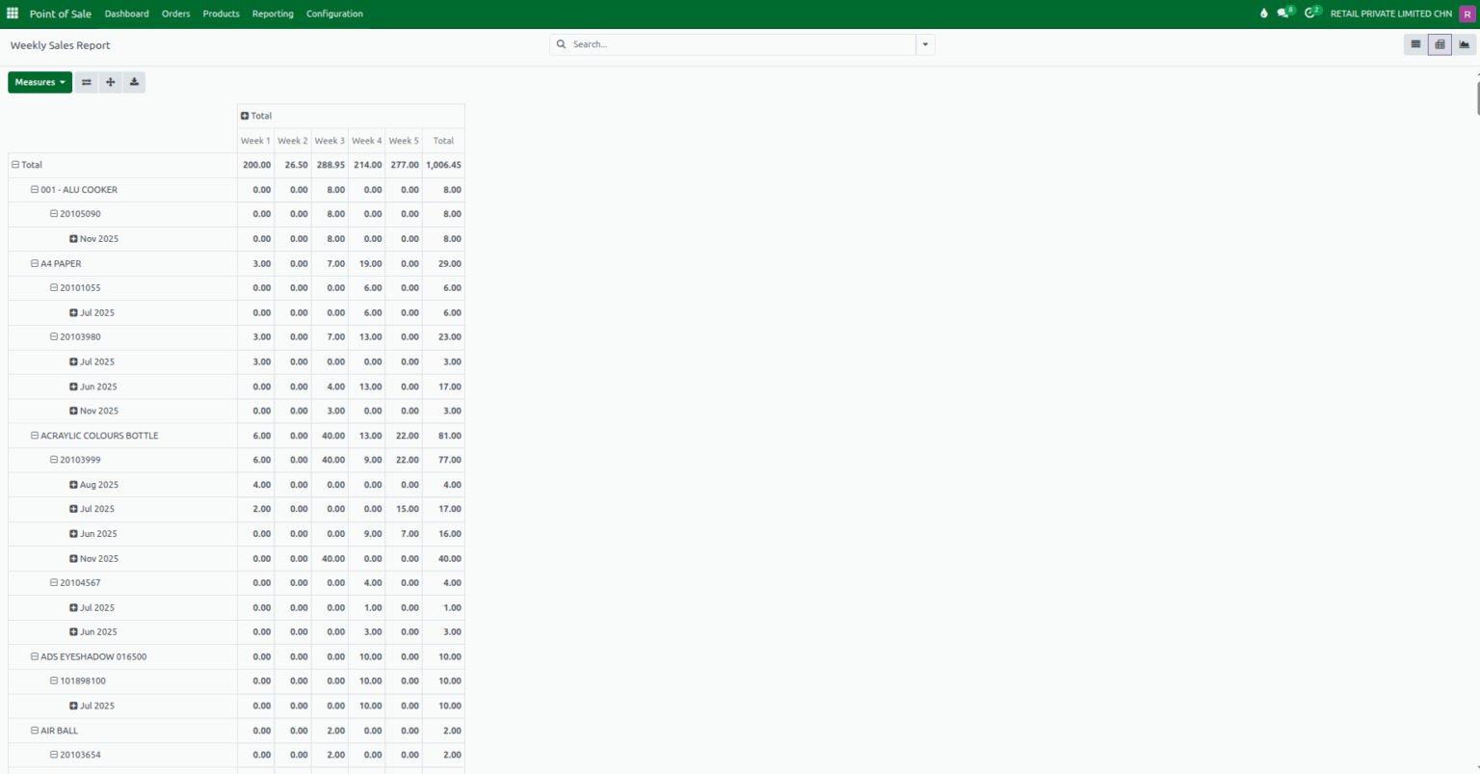Switch to the list view
Image resolution: width=1480 pixels, height=774 pixels.
point(1414,44)
